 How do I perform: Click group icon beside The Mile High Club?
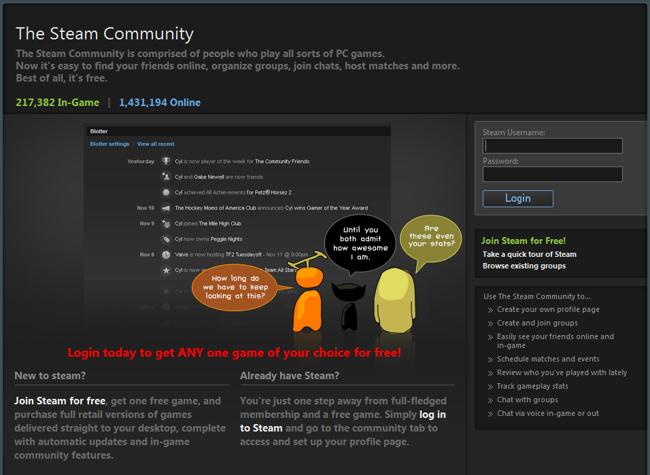click(166, 224)
